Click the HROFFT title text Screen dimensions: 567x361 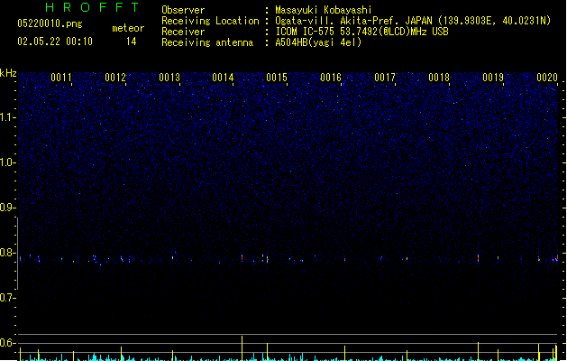pos(92,7)
